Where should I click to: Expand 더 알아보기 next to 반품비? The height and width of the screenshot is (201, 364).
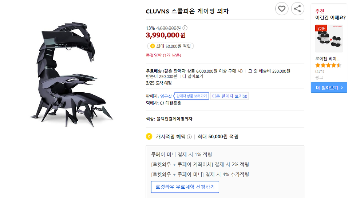[193, 77]
